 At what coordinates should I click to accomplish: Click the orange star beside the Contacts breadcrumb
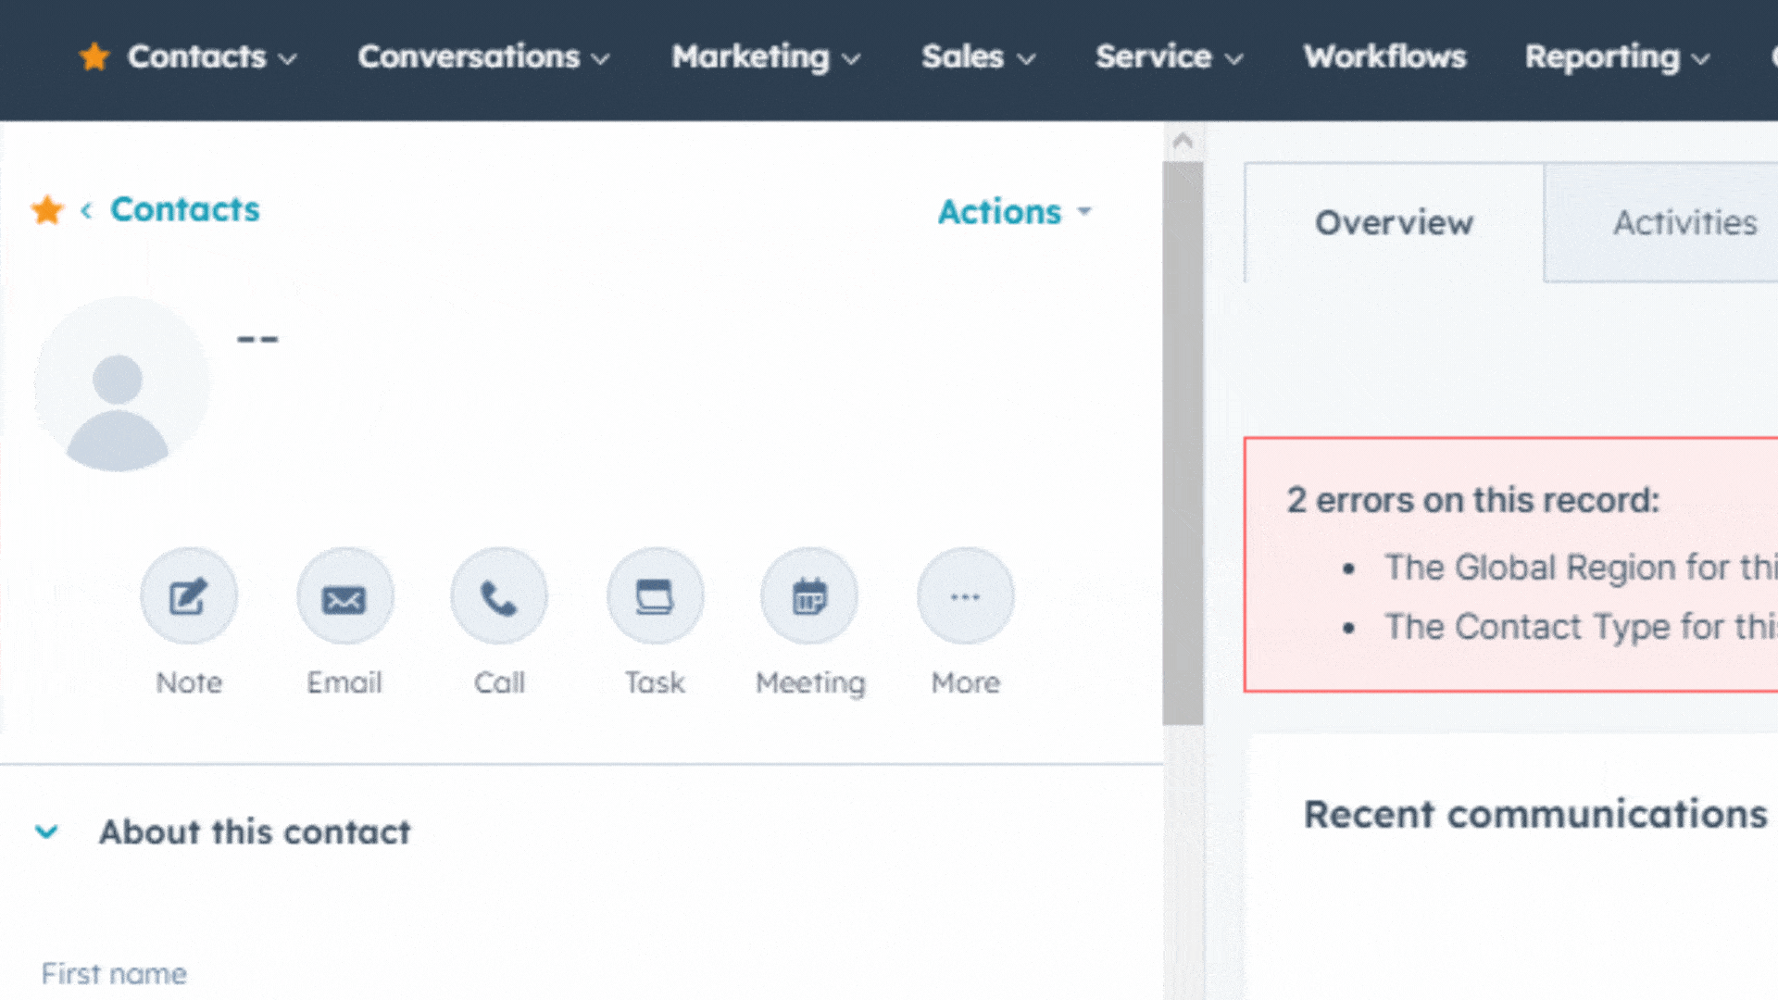pyautogui.click(x=47, y=210)
